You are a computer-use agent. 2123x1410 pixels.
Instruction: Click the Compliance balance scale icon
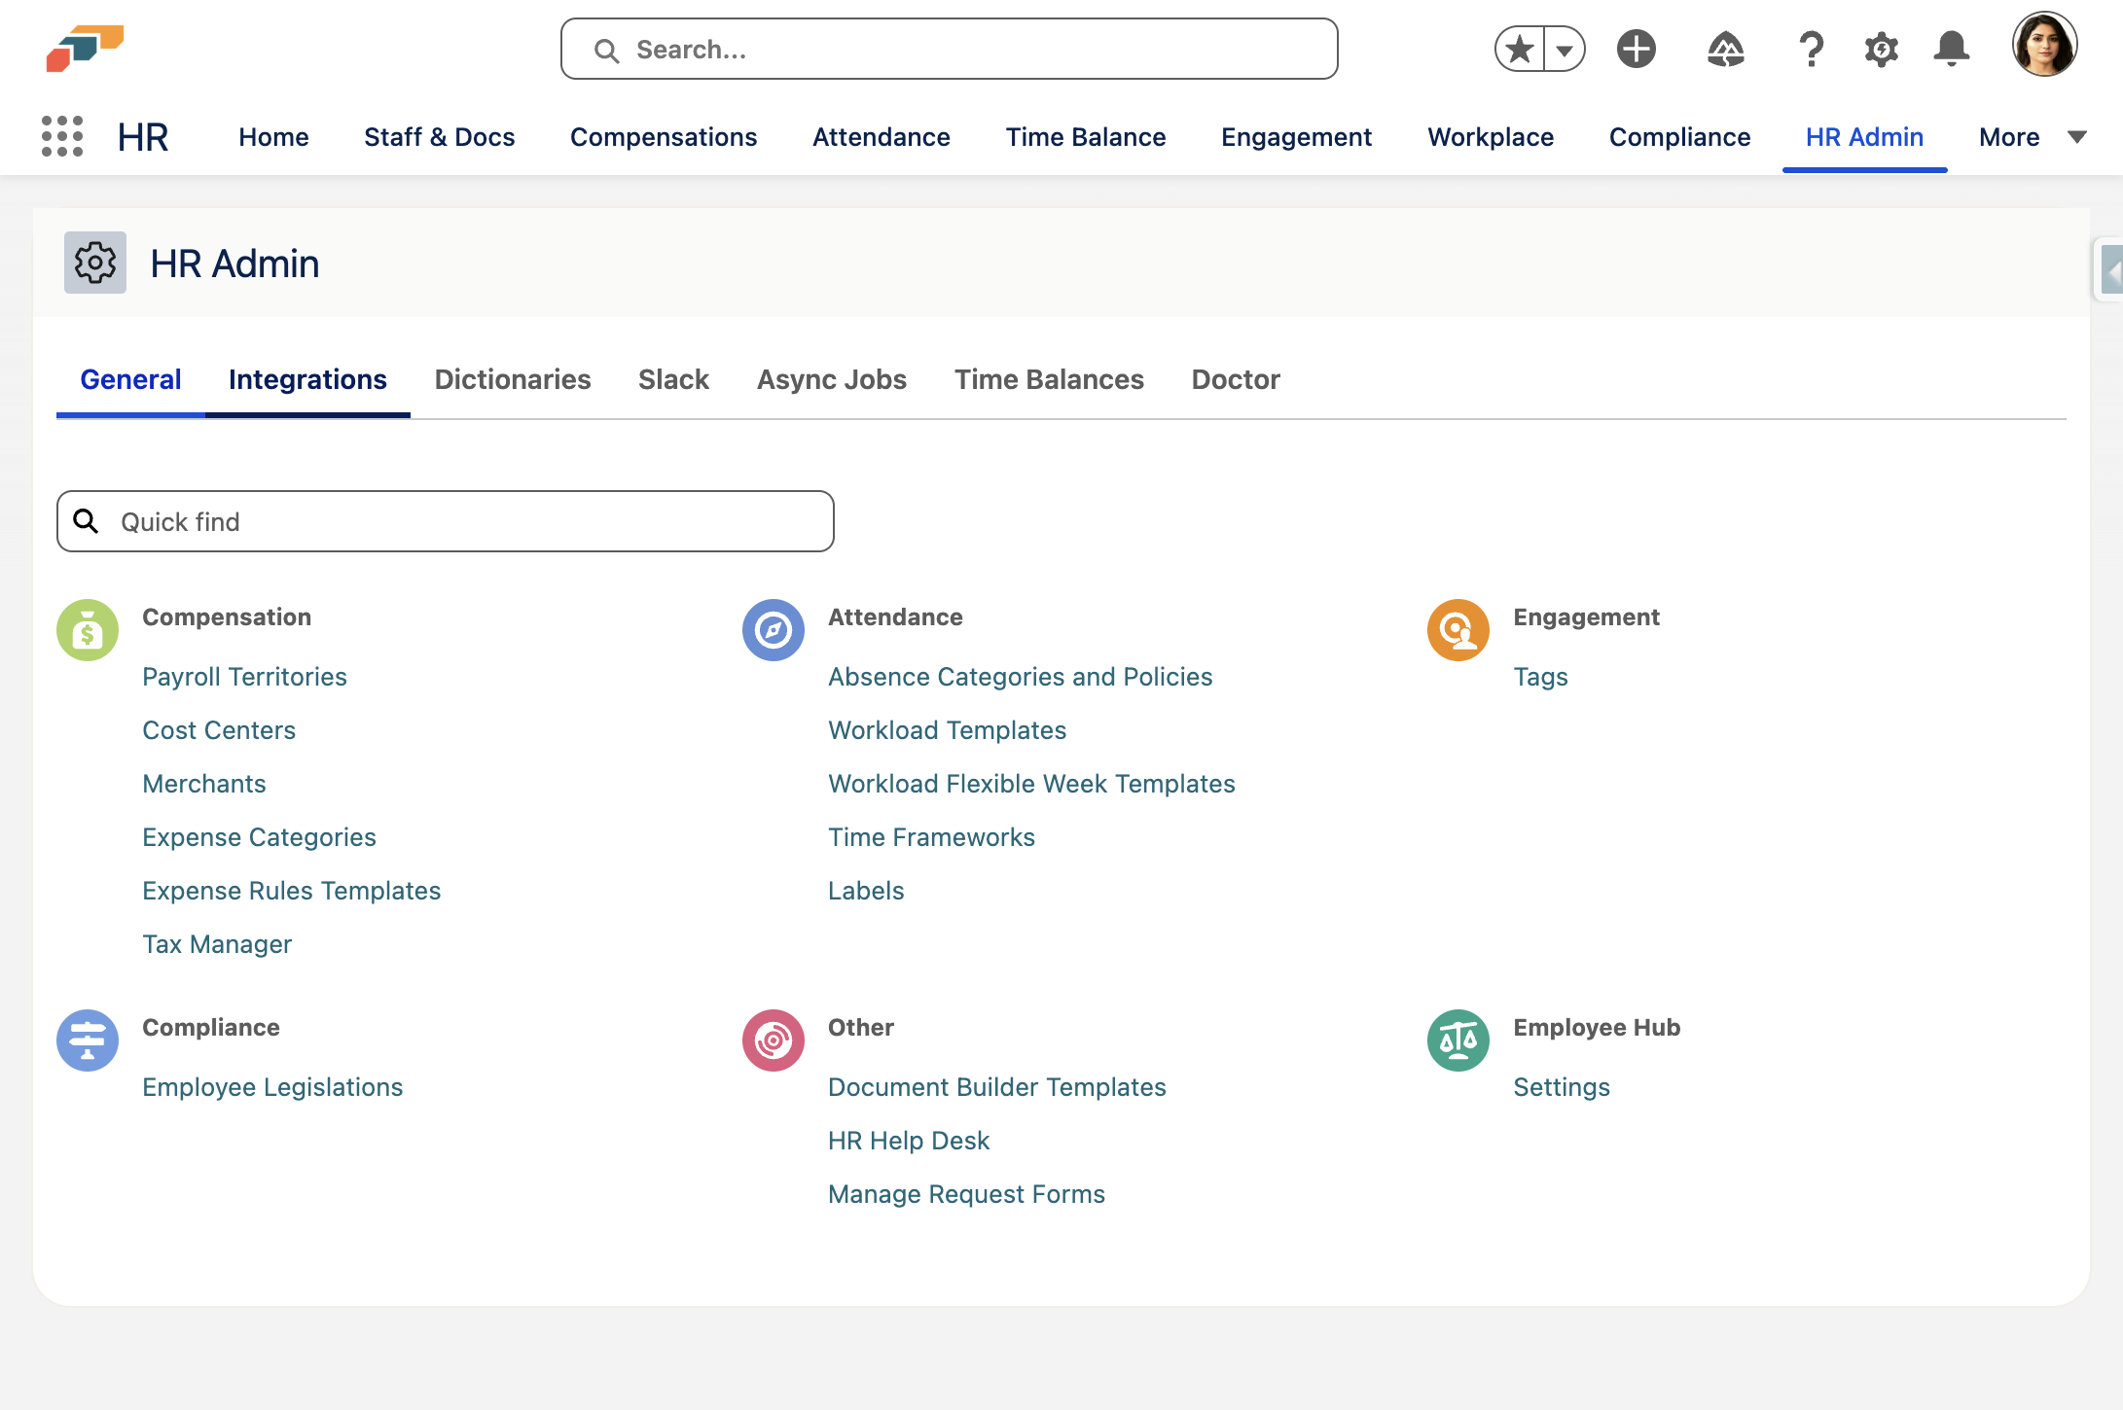88,1040
